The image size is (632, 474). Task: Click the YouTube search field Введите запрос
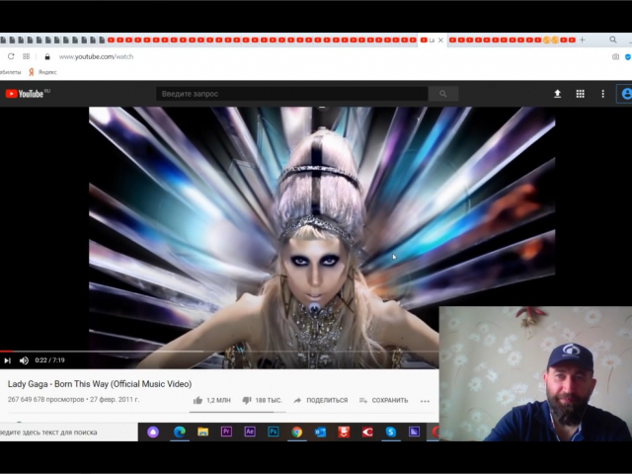pos(292,94)
